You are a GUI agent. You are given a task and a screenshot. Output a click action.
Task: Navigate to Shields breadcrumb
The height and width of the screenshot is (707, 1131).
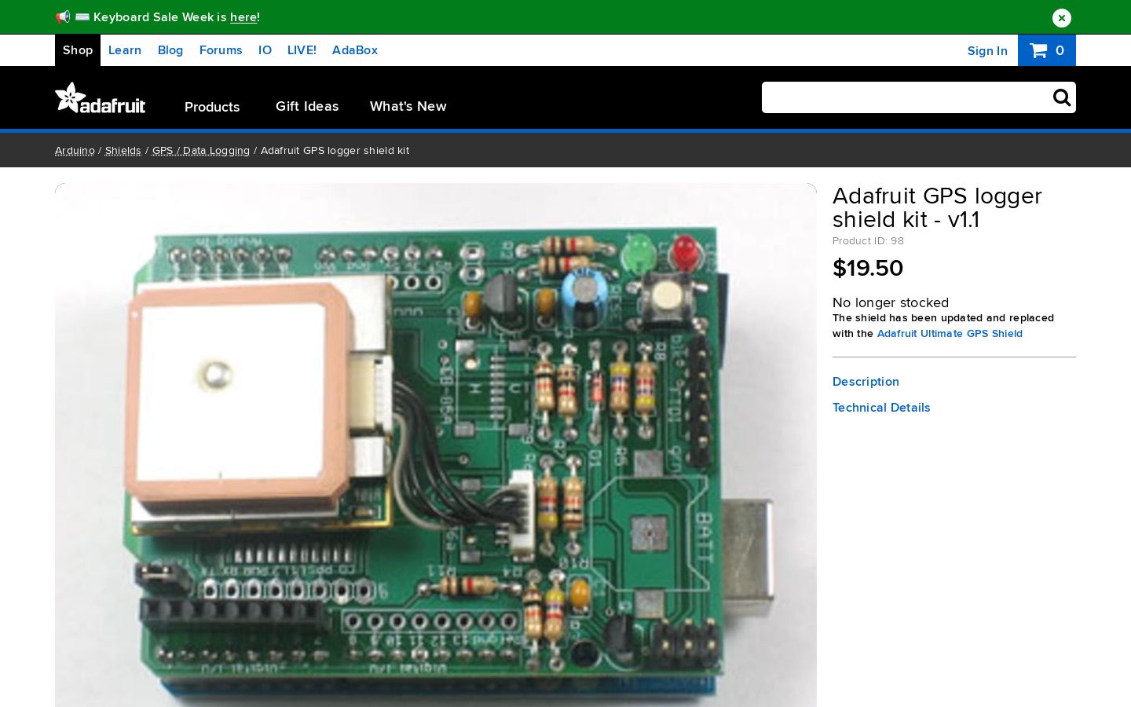123,150
